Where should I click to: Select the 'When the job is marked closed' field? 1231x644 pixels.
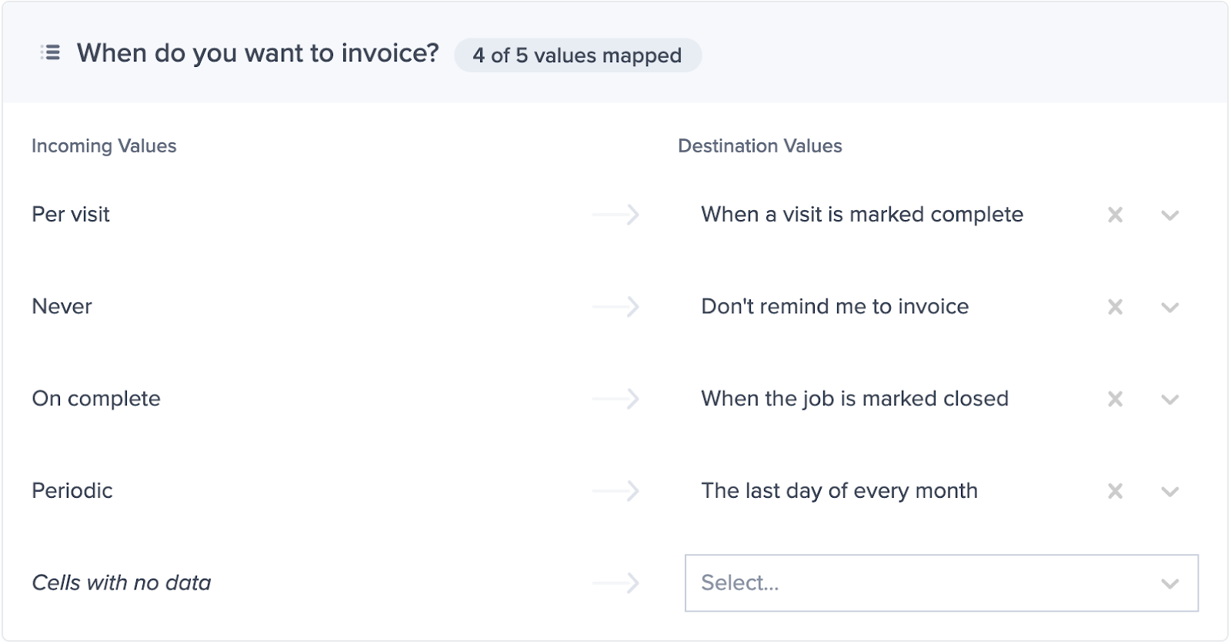854,399
